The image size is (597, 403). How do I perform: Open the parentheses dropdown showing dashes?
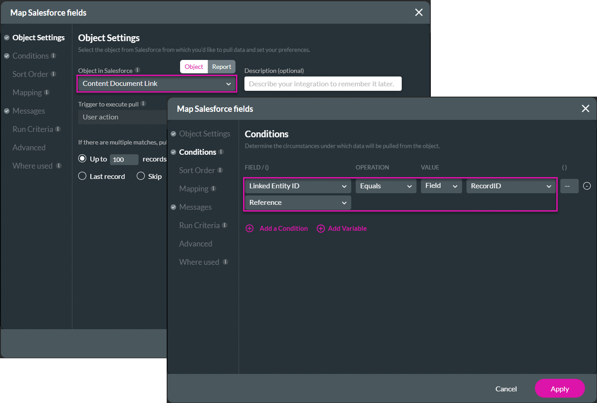[569, 186]
